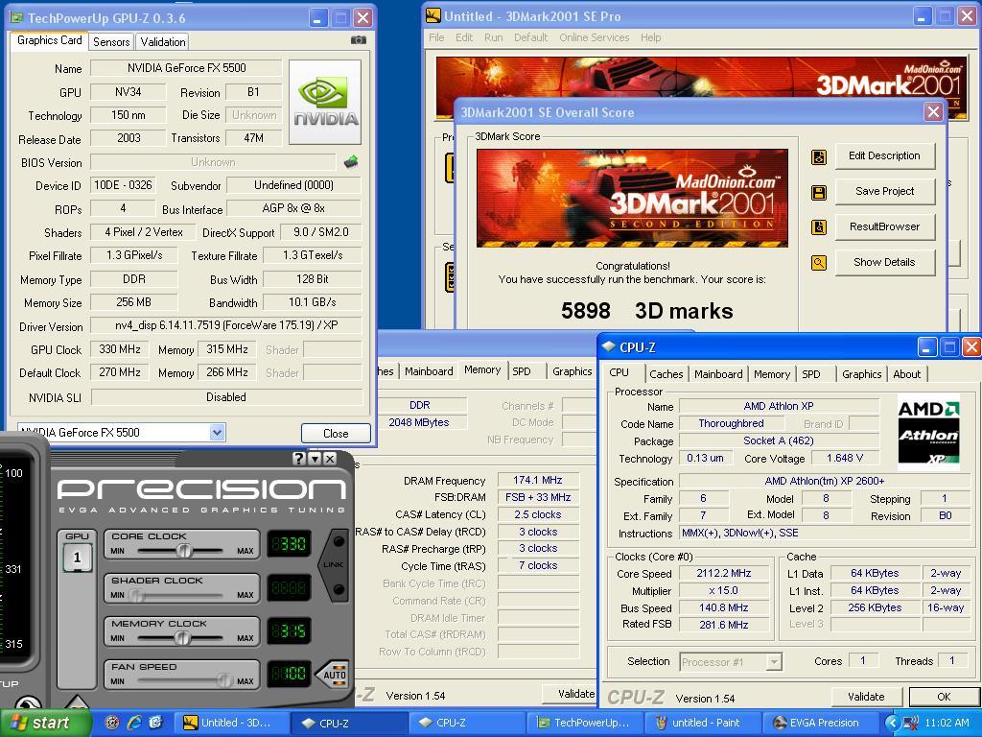This screenshot has width=982, height=737.
Task: Open the Online Services menu in 3DMark2001
Action: point(595,37)
